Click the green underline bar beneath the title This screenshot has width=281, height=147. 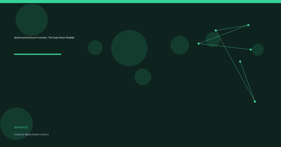(x=38, y=54)
